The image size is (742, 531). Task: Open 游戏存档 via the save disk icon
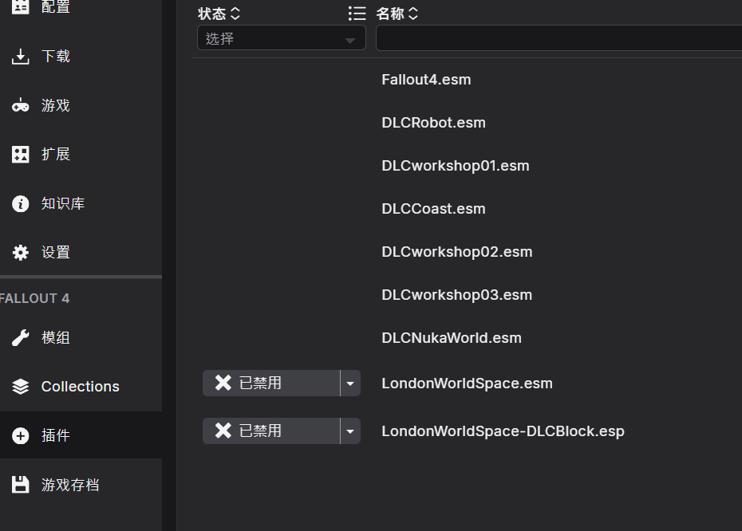pos(20,484)
